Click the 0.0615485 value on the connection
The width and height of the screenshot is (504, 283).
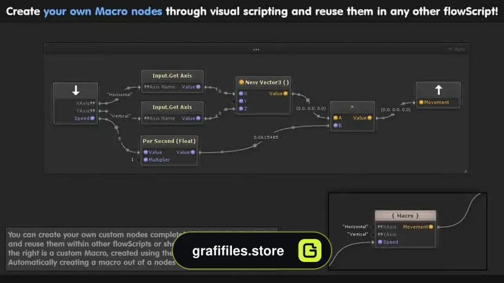(266, 137)
